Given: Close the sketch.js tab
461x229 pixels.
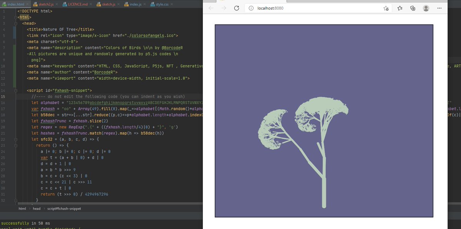Looking at the screenshot, I should point(119,4).
